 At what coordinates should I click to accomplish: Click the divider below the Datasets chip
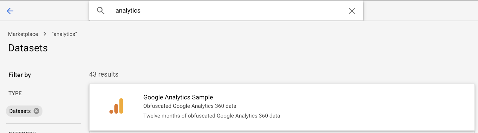coord(43,123)
